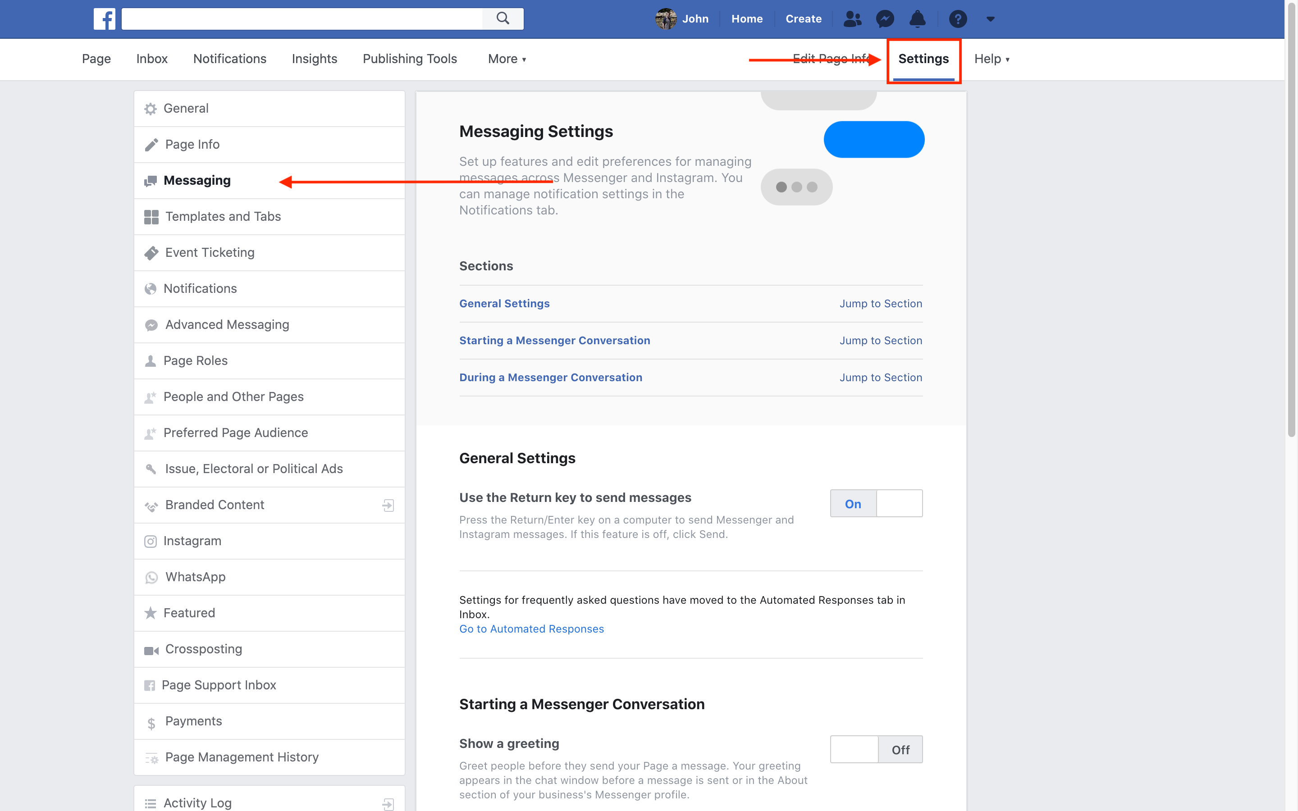1298x811 pixels.
Task: Select the Settings tab in top nav
Action: (923, 58)
